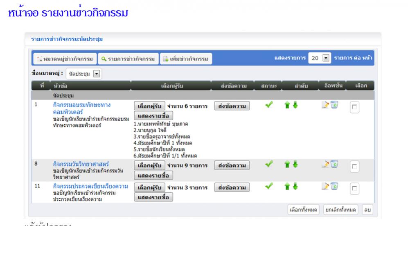Image resolution: width=408 pixels, height=257 pixels.
Task: Open the นัดประชุม category dropdown
Action: pos(84,74)
